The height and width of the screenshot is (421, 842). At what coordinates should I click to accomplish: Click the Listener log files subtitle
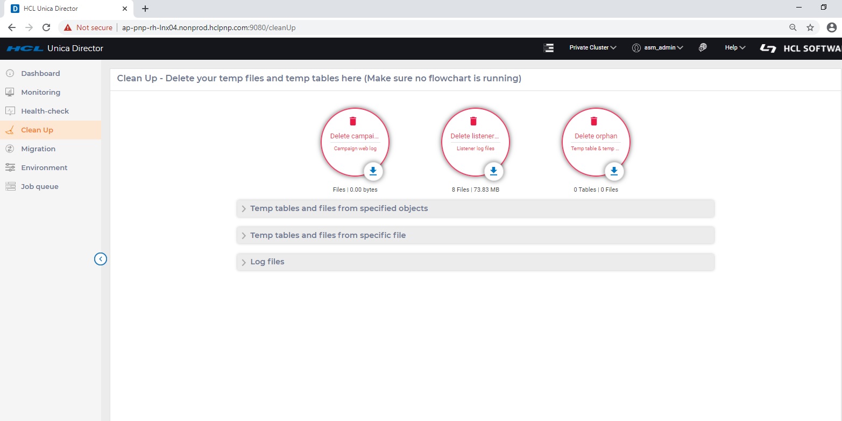tap(476, 149)
